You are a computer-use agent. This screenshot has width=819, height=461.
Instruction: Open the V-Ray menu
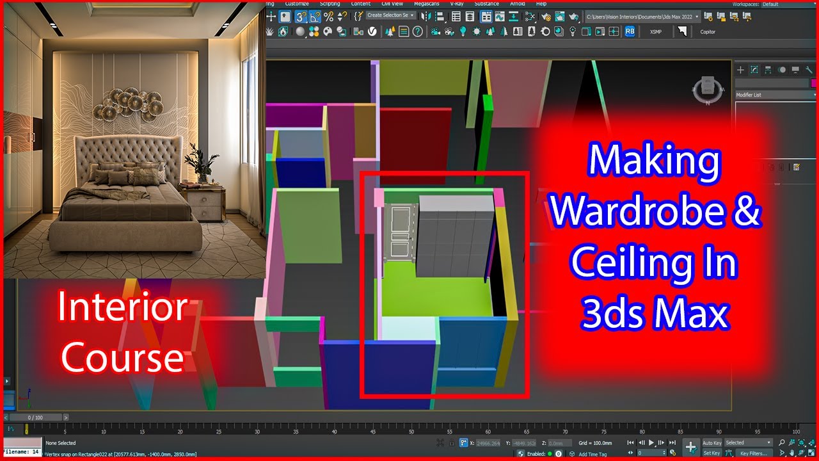[x=457, y=4]
